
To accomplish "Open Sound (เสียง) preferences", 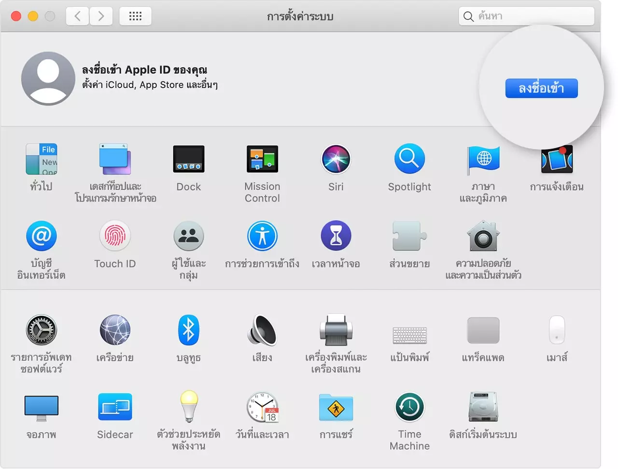I will click(x=262, y=330).
